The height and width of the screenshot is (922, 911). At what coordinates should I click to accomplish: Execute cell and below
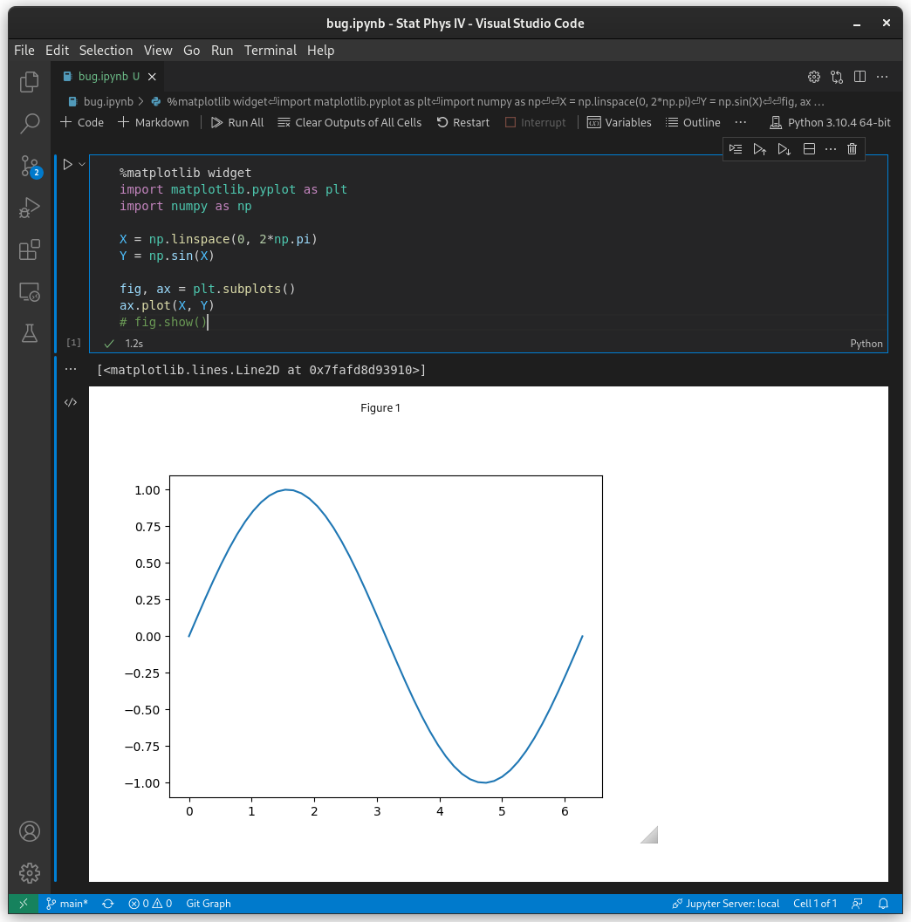784,148
